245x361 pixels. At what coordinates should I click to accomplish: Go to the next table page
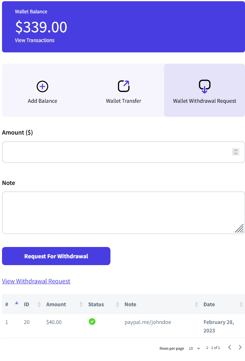[240, 347]
